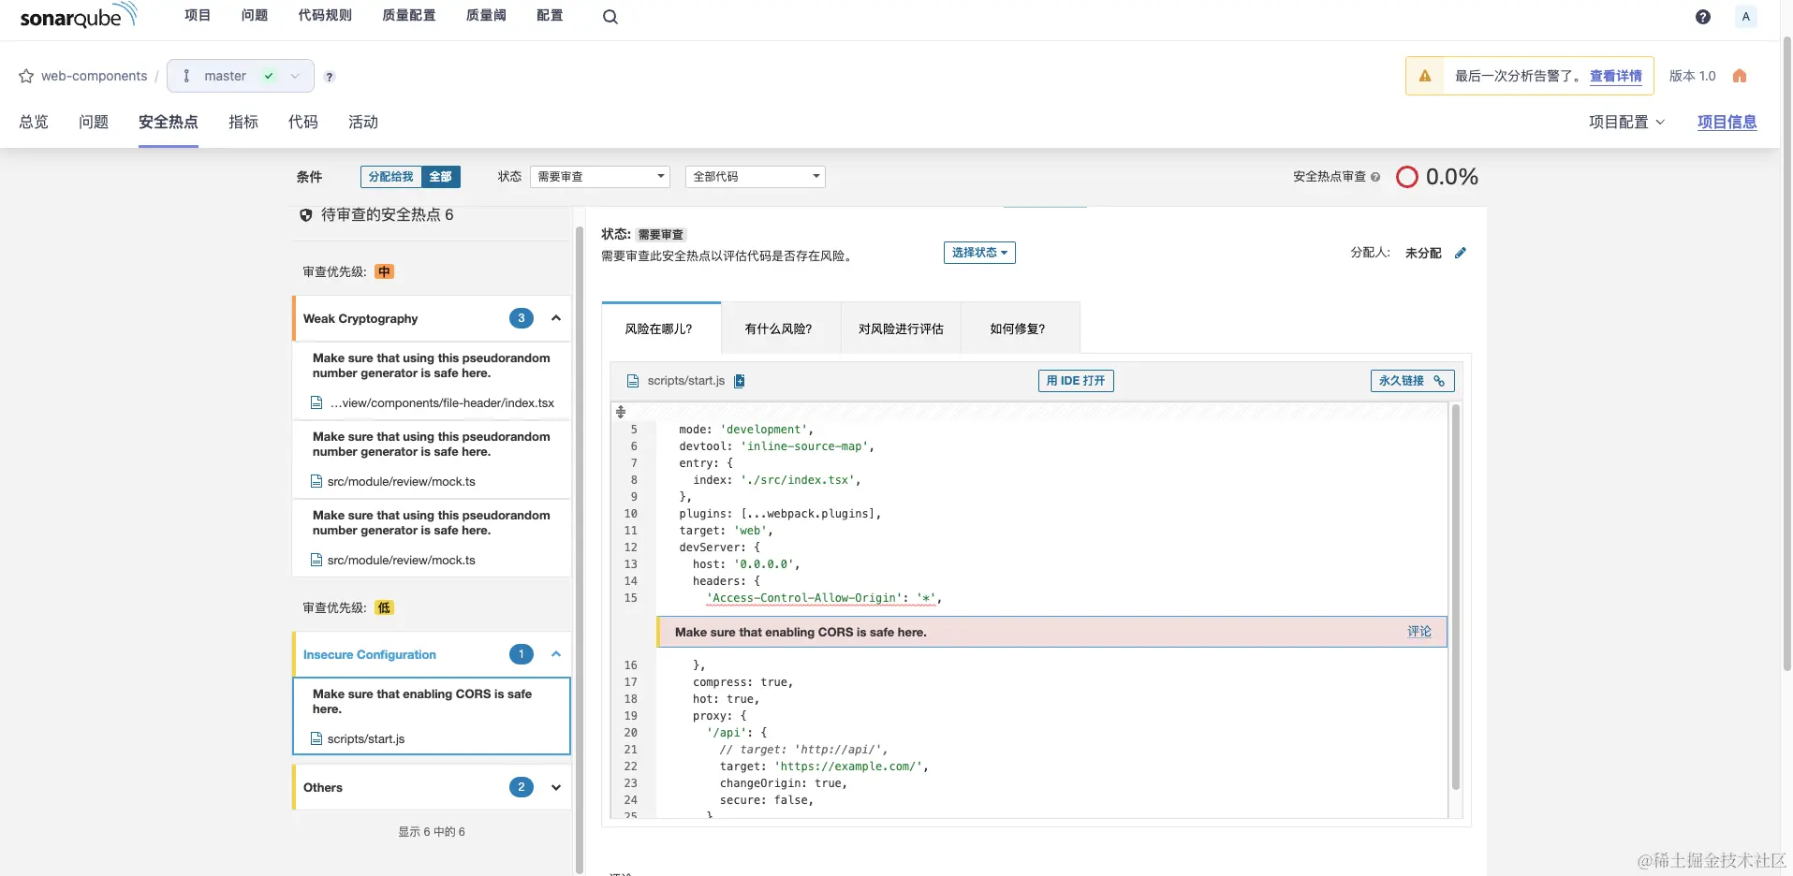Toggle the "分配给我" filter
The image size is (1793, 876).
[390, 177]
